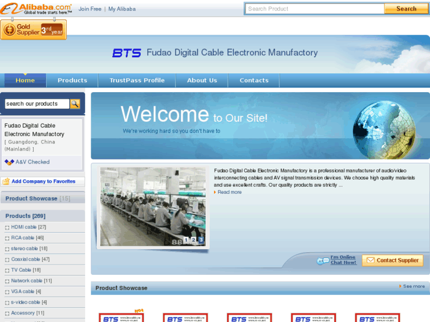Open the Coaxial cable [47] link

pyautogui.click(x=30, y=259)
